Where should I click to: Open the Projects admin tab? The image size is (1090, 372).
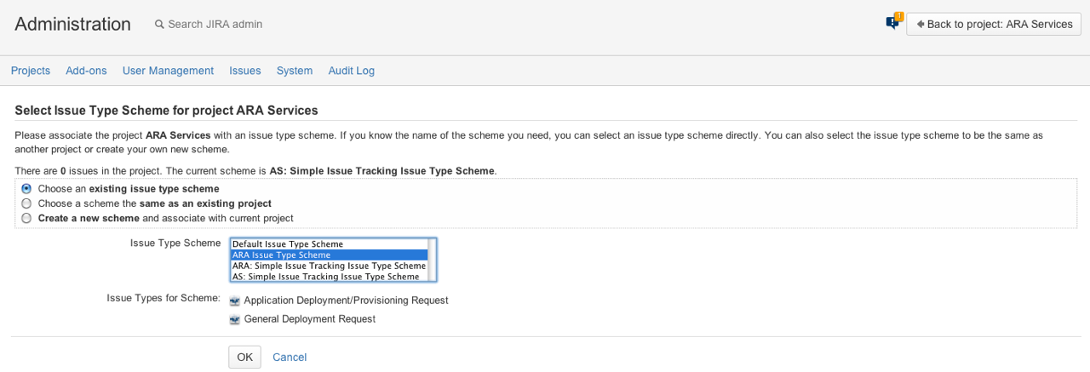point(31,71)
